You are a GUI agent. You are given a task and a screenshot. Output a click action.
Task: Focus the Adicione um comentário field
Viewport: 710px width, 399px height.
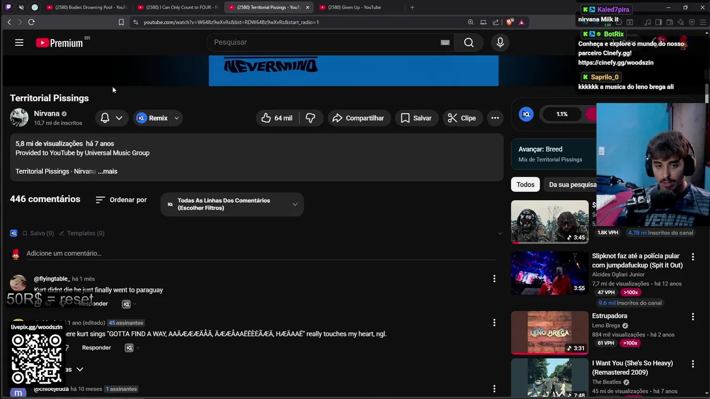tap(261, 254)
